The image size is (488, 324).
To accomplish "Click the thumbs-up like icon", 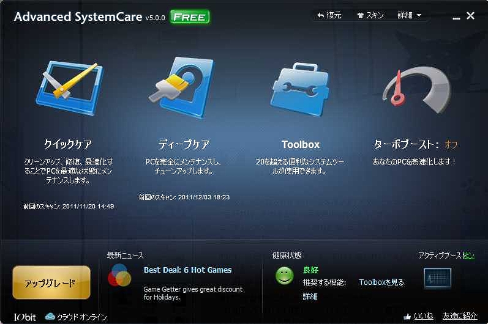I will pos(407,317).
